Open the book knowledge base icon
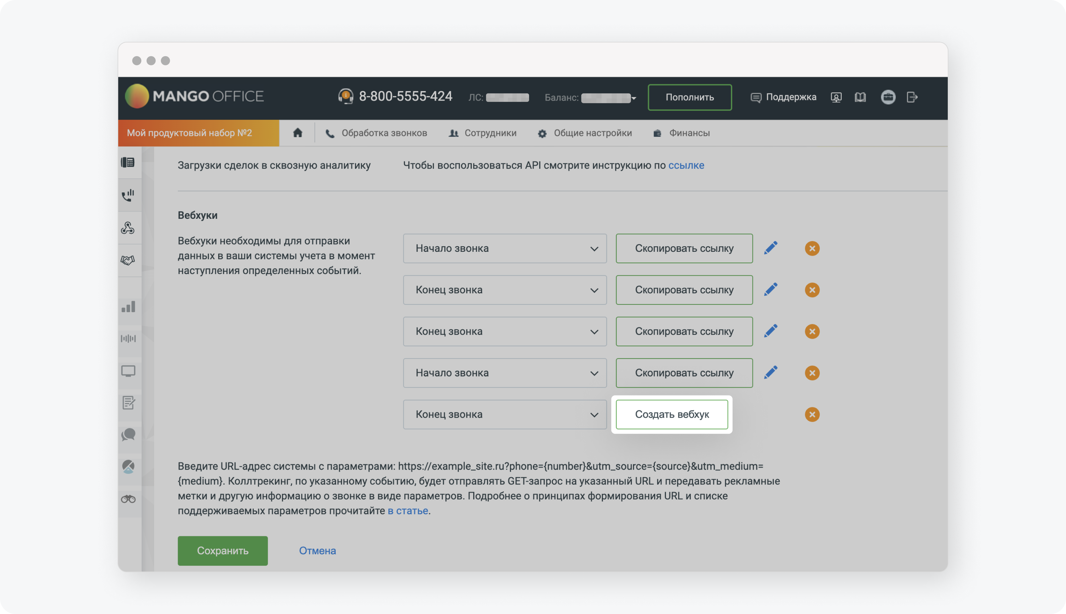Viewport: 1066px width, 614px height. tap(860, 97)
